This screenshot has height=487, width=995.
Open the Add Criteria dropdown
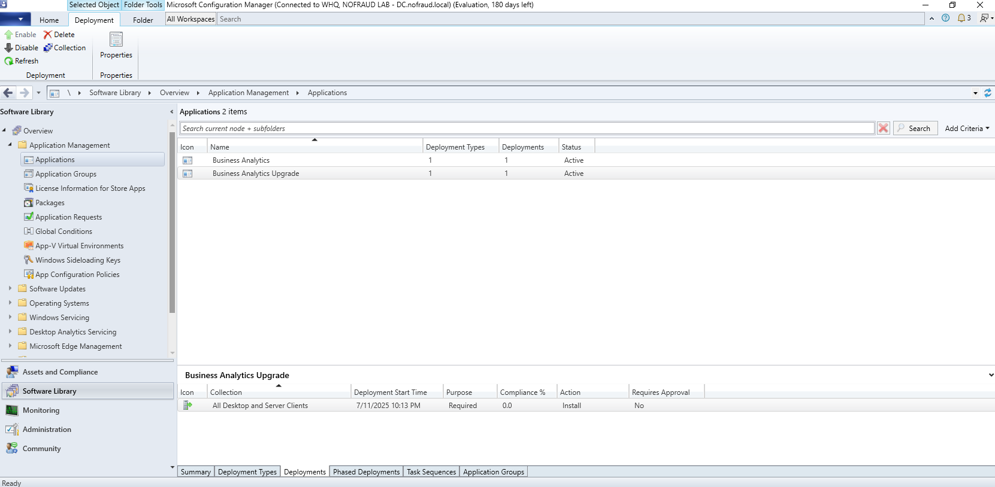[967, 128]
